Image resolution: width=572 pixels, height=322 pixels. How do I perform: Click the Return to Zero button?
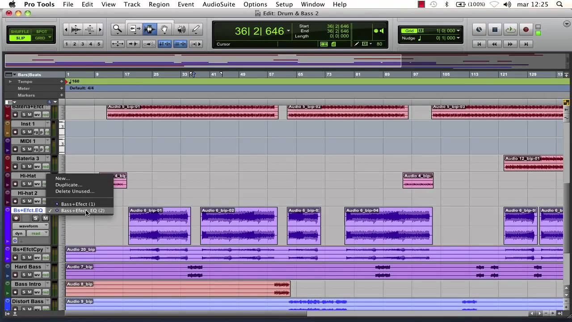479,44
